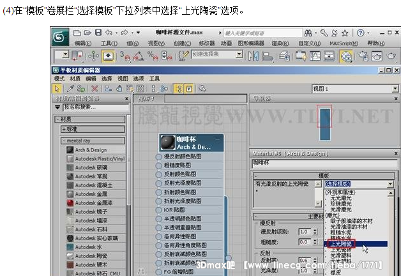Open the Curve Editor icon
The image size is (401, 276).
(315, 56)
